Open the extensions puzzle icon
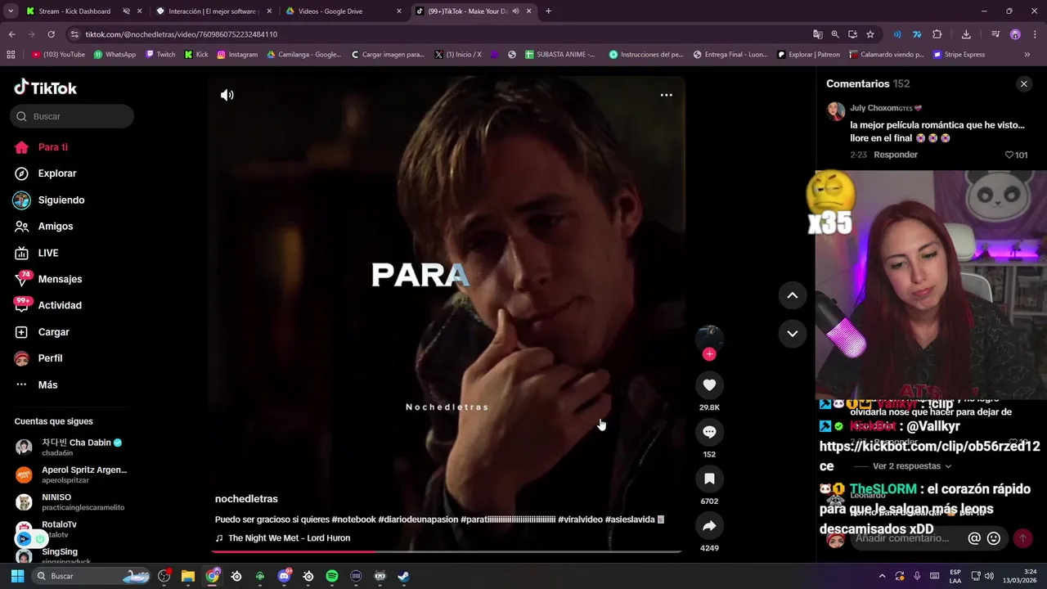 point(937,34)
